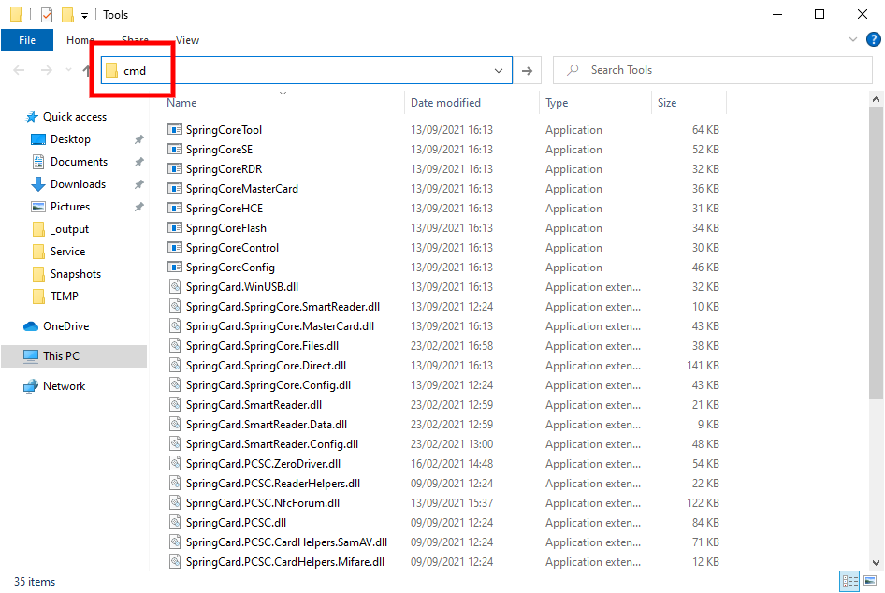Click the Pictures icon in sidebar

38,207
